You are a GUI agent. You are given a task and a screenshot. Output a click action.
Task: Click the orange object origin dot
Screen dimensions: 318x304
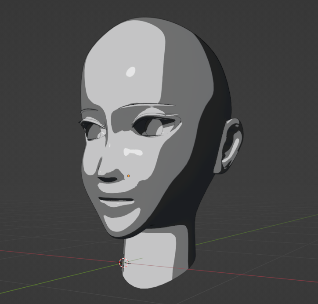point(128,176)
